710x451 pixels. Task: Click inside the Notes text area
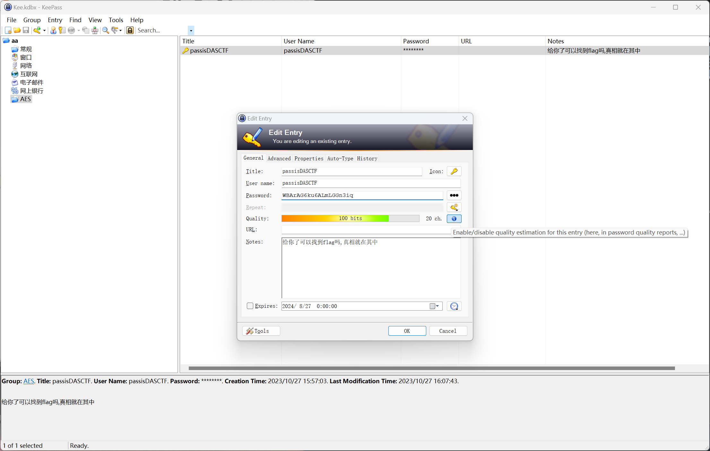tap(371, 268)
